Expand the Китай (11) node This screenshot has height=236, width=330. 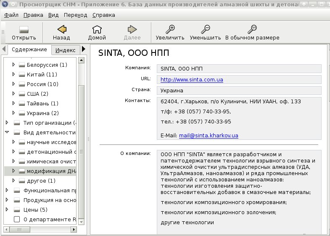tap(13, 74)
